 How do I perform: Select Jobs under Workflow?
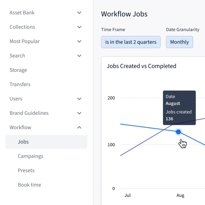point(23,142)
